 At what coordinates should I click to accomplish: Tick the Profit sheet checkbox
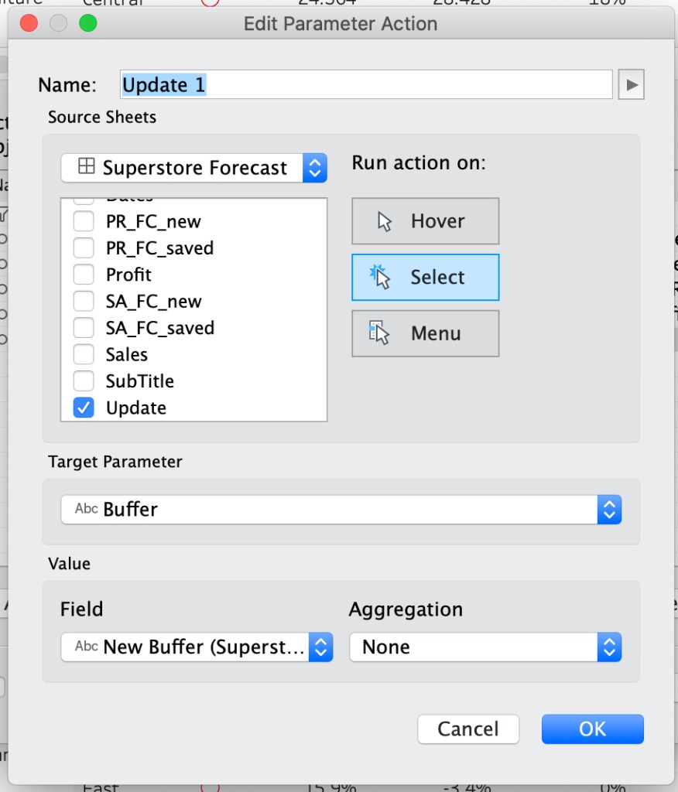[x=84, y=275]
